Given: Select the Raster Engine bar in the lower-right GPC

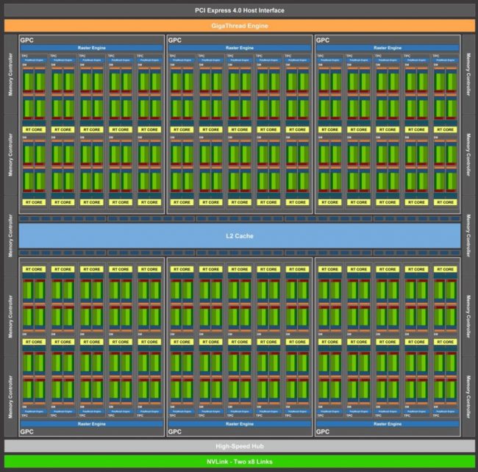Looking at the screenshot, I should tap(388, 424).
